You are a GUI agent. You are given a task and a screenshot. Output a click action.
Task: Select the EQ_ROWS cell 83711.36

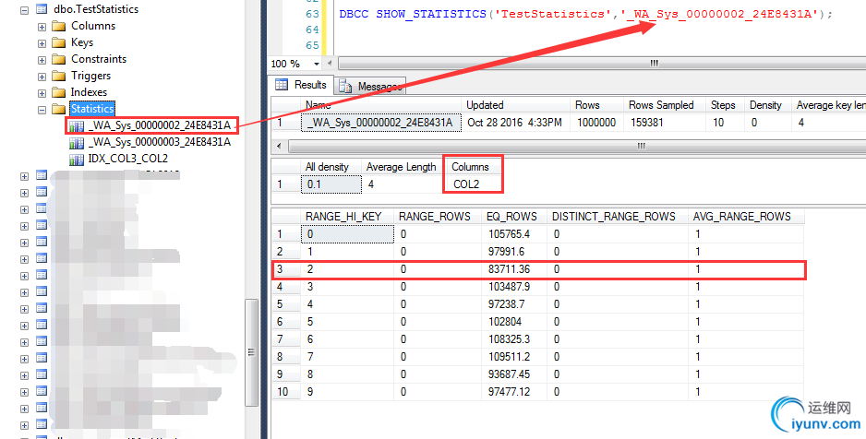(514, 269)
